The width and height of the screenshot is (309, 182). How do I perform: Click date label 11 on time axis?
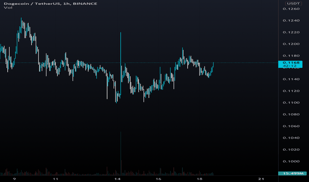click(56, 179)
